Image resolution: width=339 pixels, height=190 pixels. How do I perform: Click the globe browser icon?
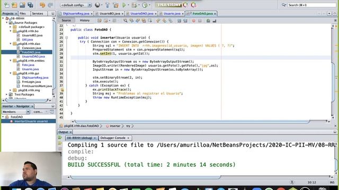click(97, 5)
